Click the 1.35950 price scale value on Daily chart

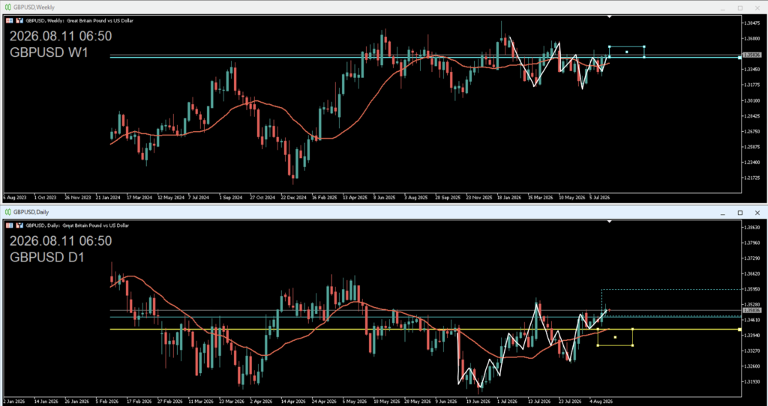(753, 289)
